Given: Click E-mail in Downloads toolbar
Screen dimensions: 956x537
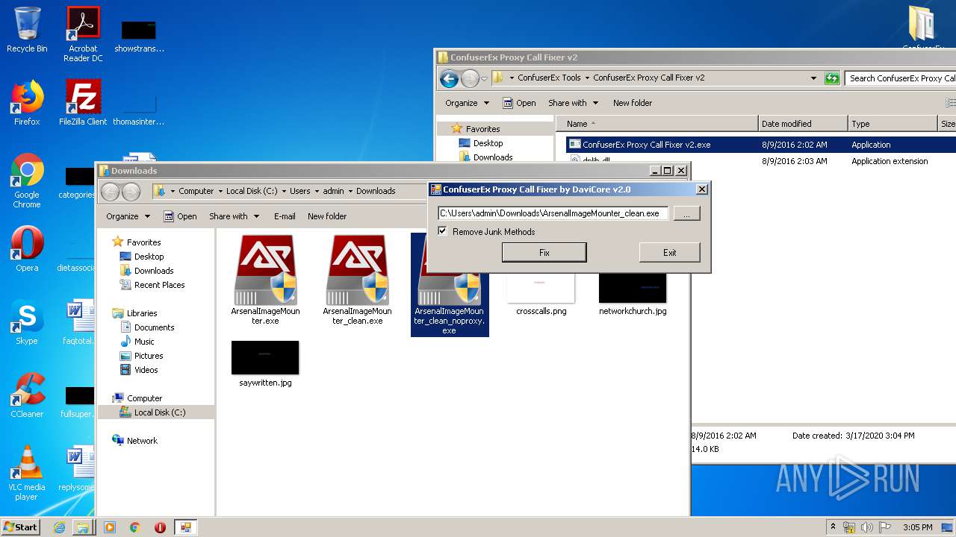Looking at the screenshot, I should pyautogui.click(x=285, y=216).
